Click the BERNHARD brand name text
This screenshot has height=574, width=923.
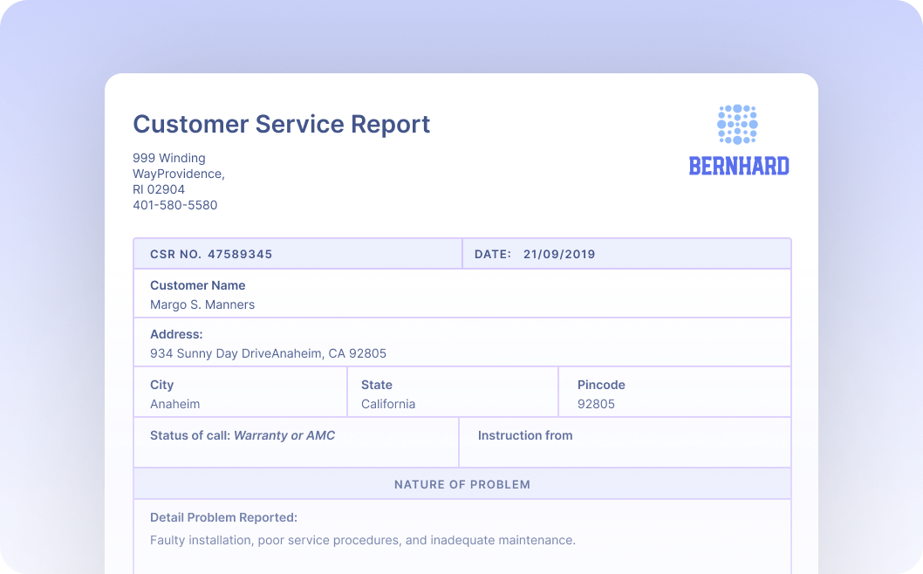pos(739,166)
